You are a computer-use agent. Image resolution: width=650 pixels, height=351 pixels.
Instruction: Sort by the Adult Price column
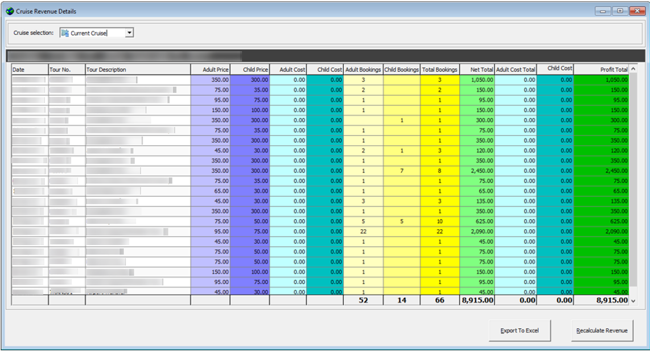click(211, 71)
